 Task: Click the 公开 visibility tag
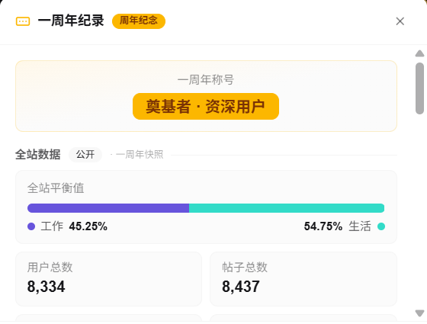(x=85, y=155)
